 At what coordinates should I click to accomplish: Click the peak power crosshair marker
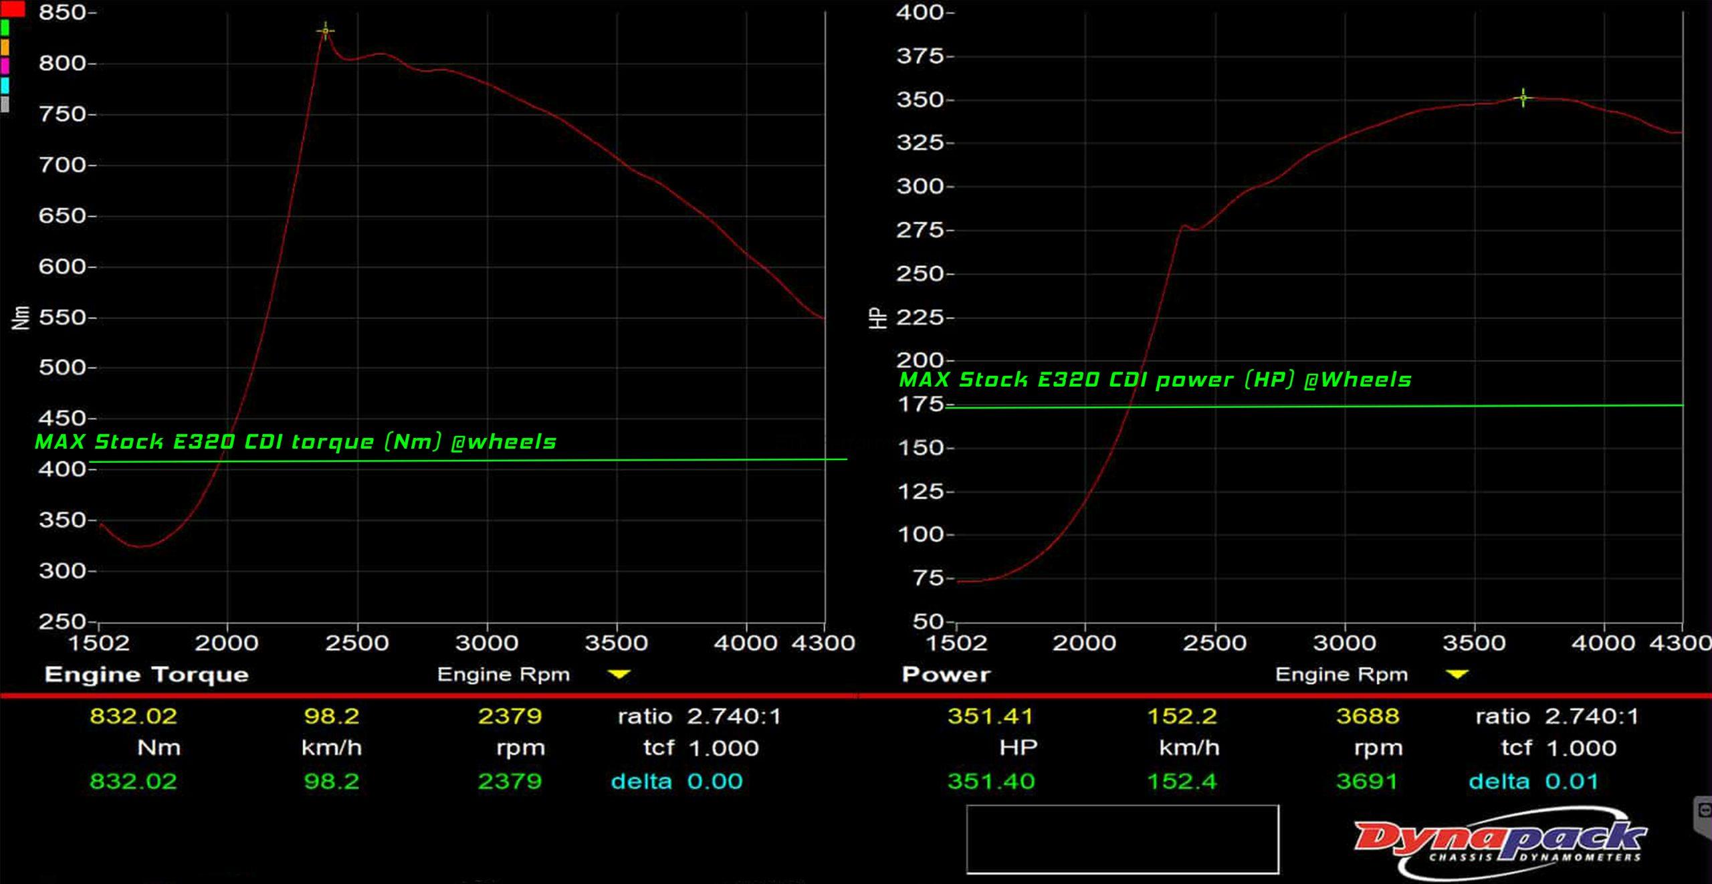click(x=1523, y=98)
